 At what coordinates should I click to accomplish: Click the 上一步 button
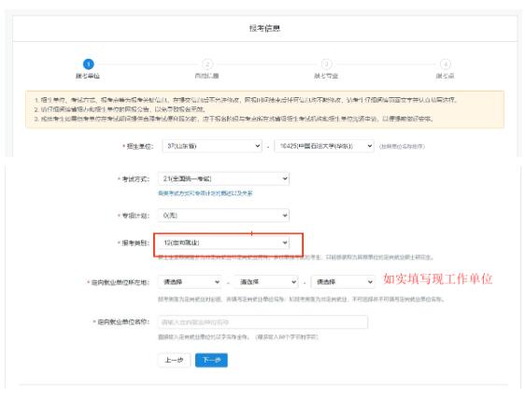coord(174,360)
